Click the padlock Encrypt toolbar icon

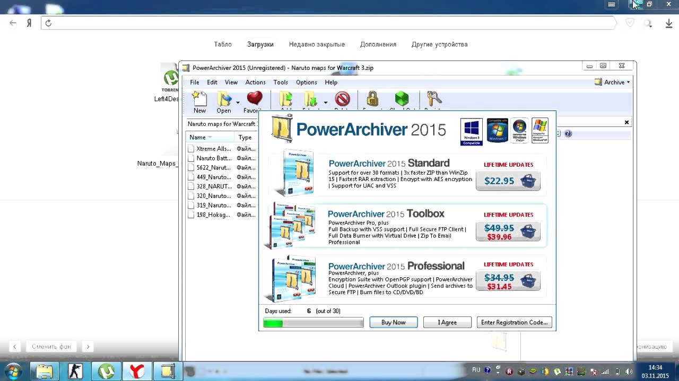[x=372, y=98]
